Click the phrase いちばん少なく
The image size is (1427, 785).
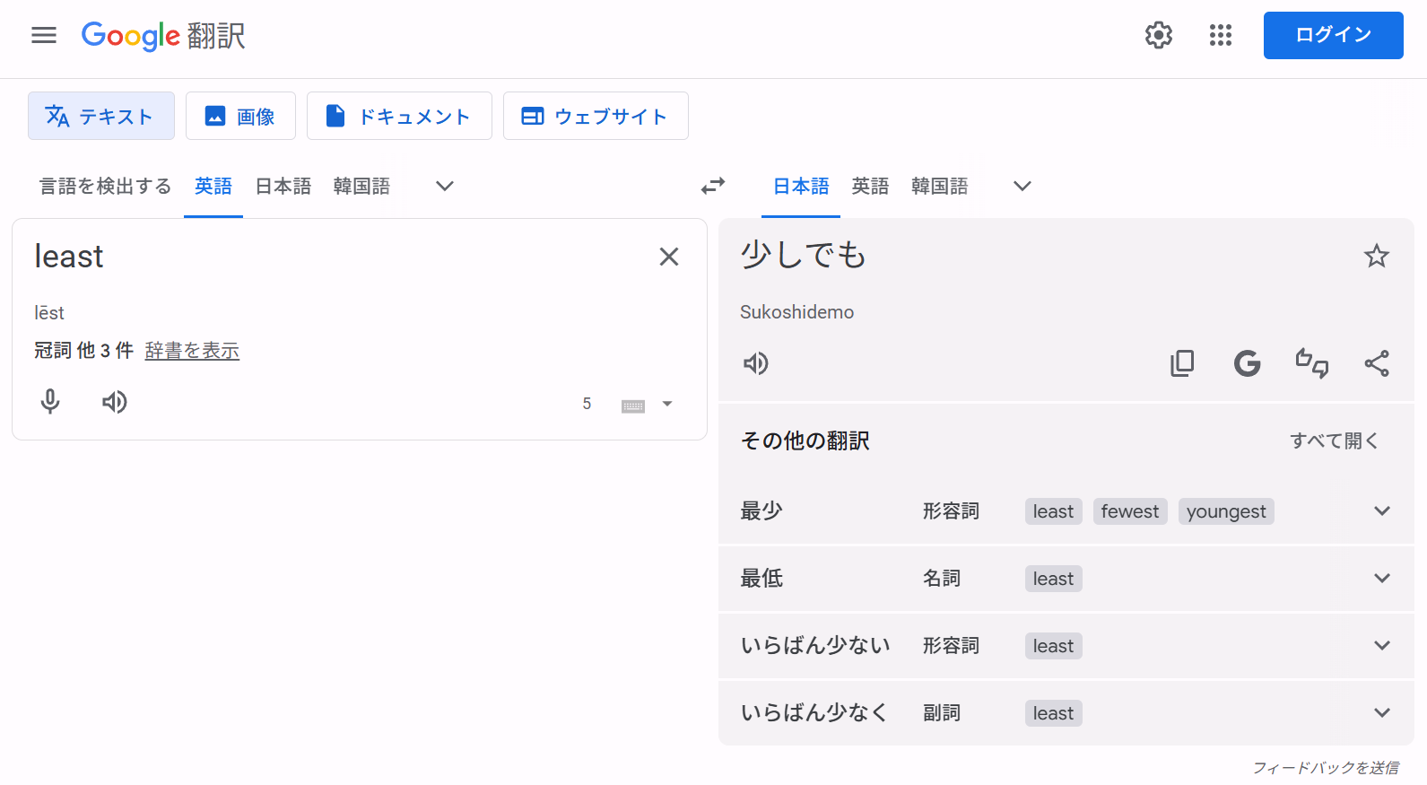(814, 712)
